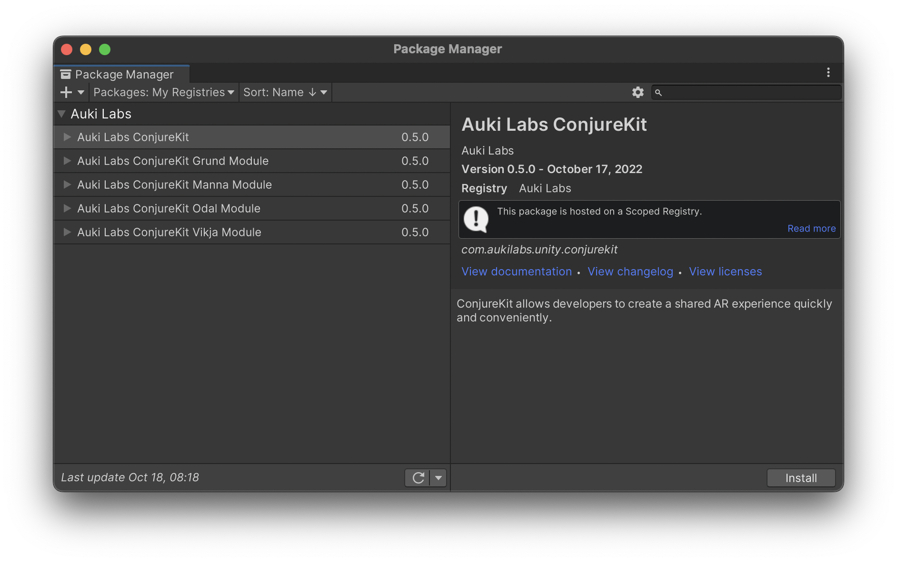
Task: Click the plus add package icon
Action: click(66, 92)
